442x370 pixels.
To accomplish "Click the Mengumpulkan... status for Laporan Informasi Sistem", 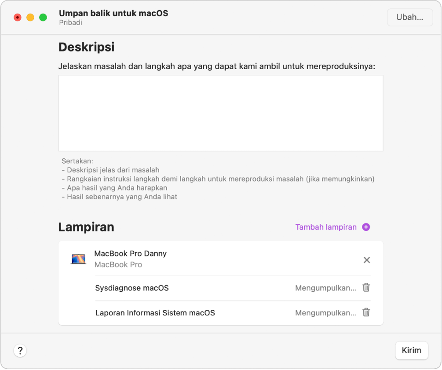I will [325, 313].
